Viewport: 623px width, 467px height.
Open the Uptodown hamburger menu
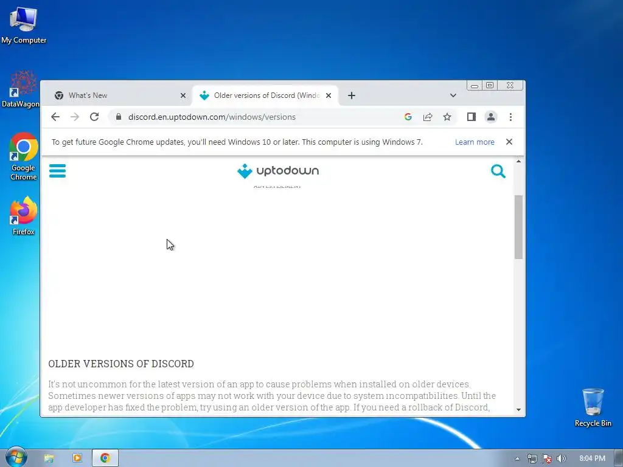57,171
